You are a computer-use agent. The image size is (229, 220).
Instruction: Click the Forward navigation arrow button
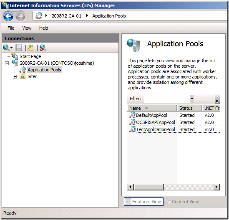(20, 16)
